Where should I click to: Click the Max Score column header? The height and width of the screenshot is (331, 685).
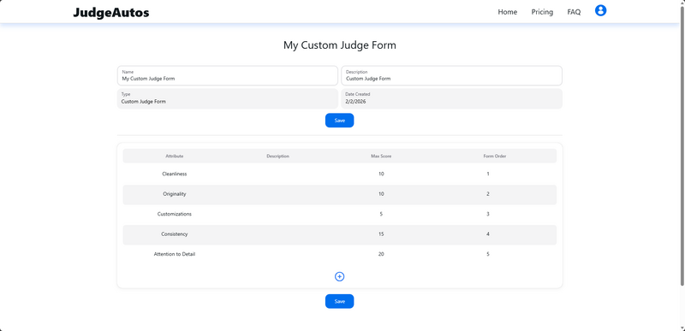[x=381, y=157]
